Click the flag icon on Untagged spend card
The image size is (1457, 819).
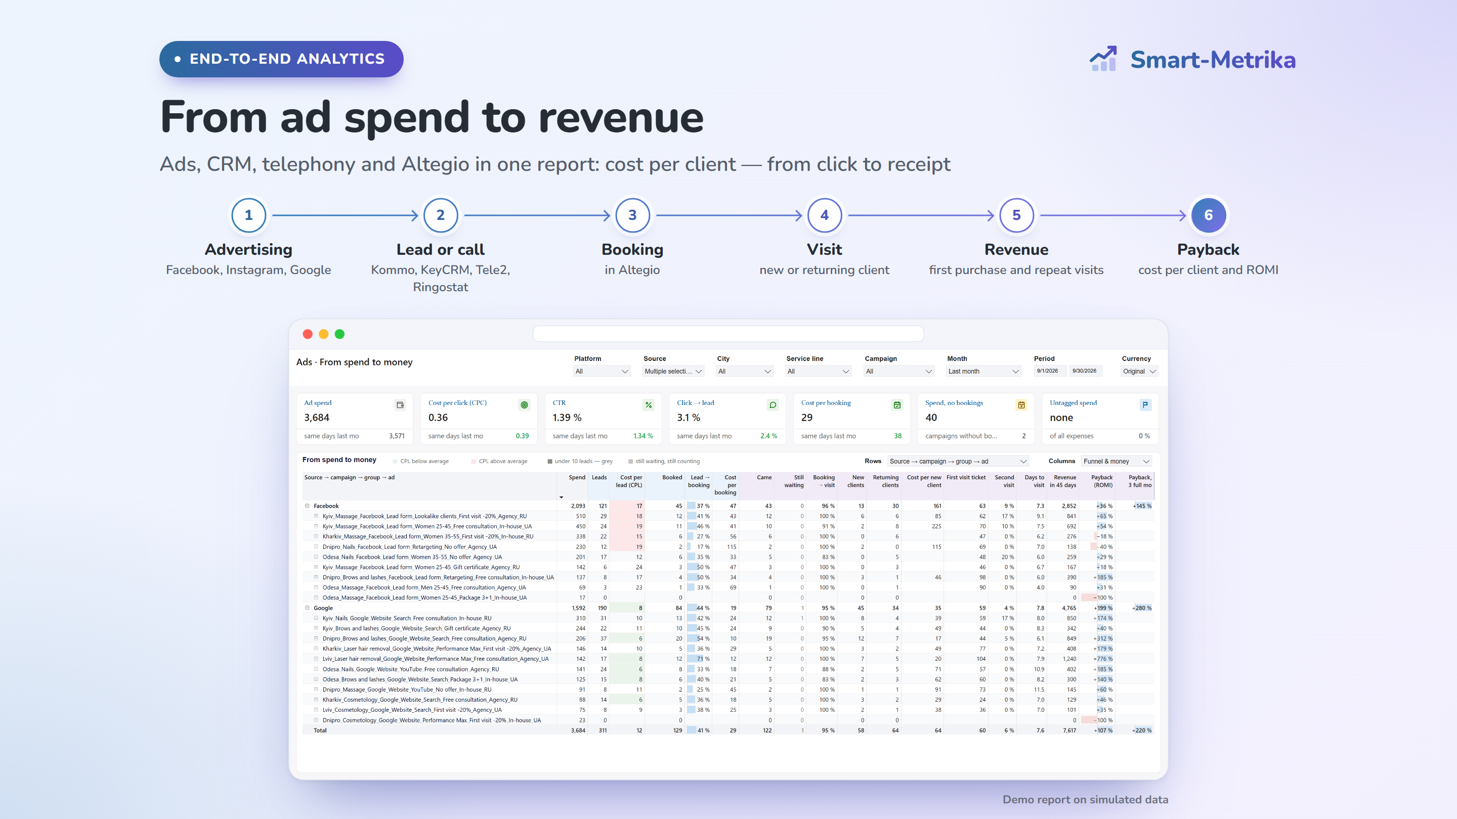[1145, 404]
